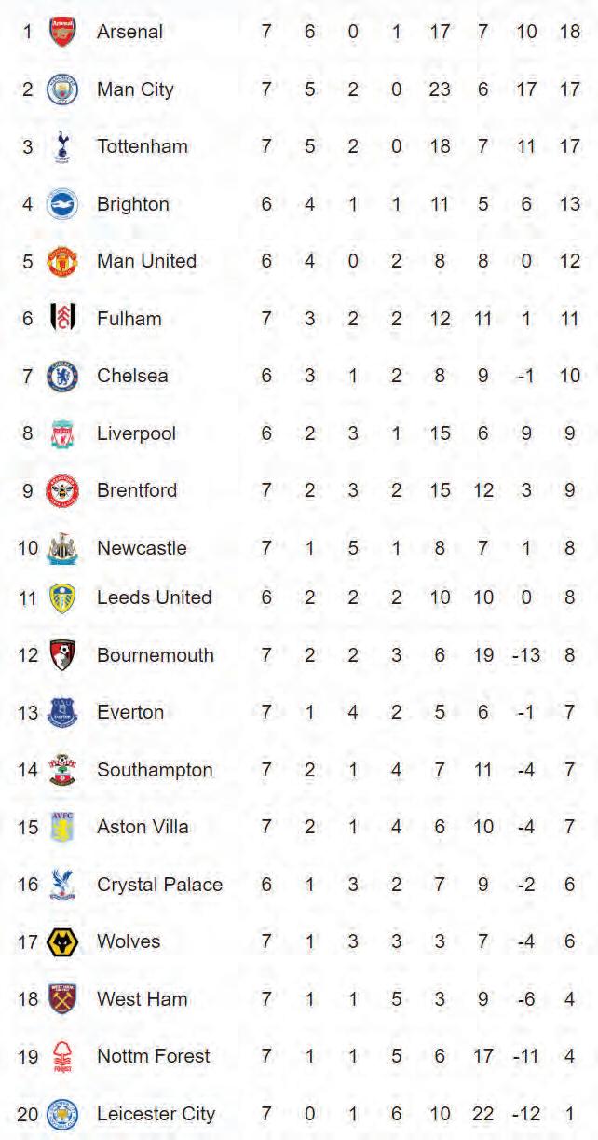Click the Nottm Forest tree logo

coord(62,1056)
